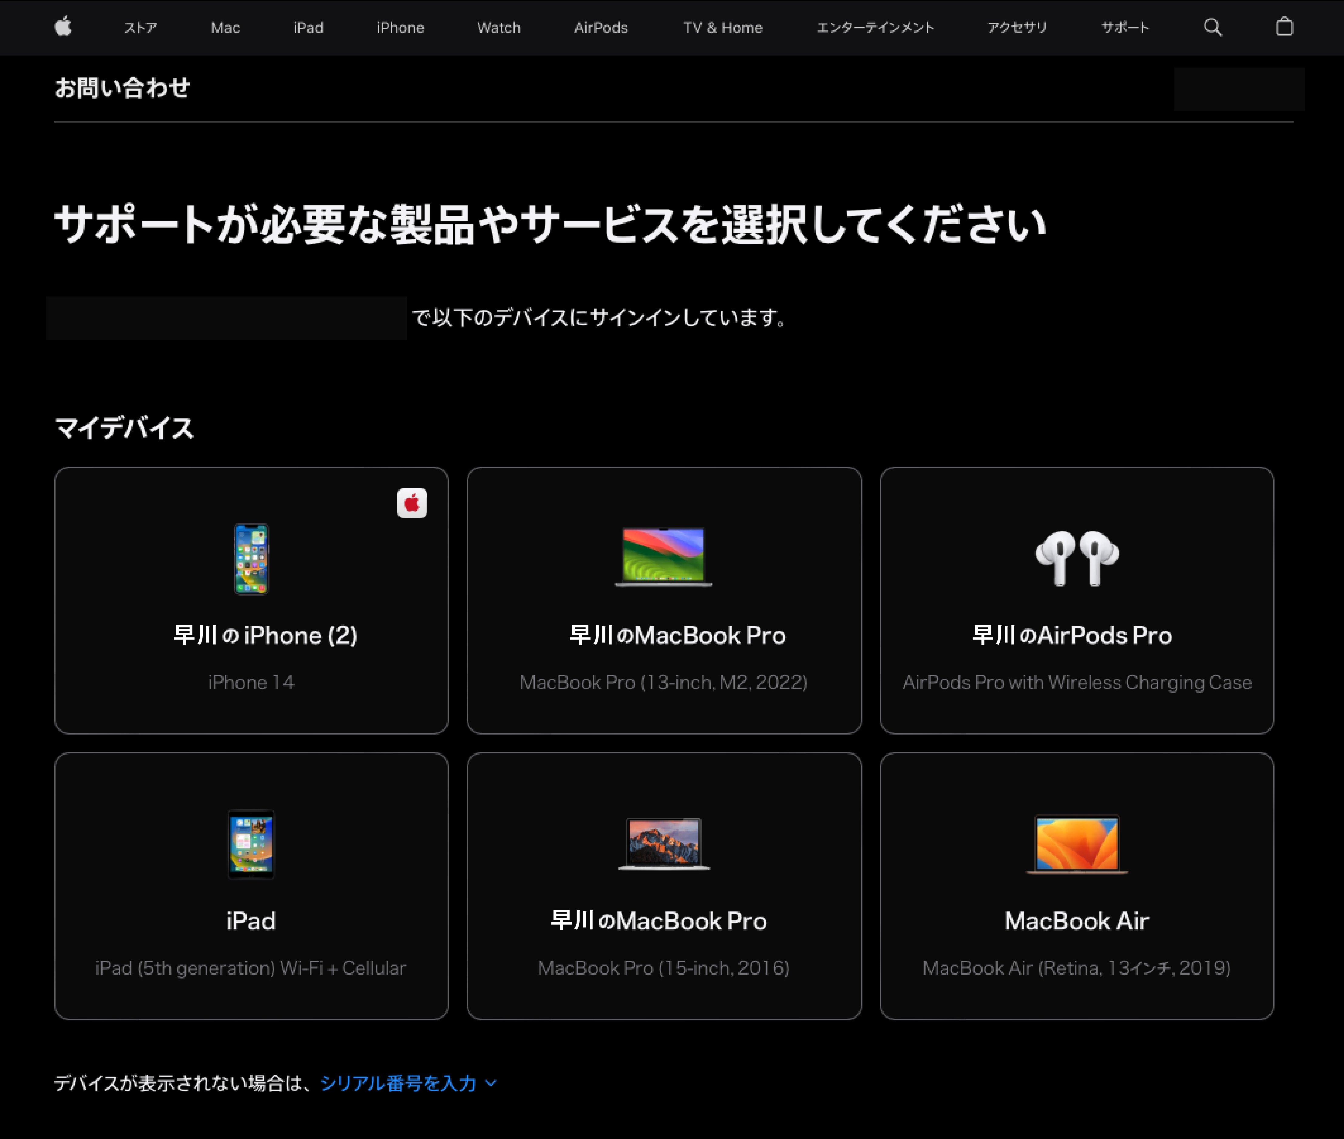Click MacBook Air (Retina, 13インチ, 2019) text
This screenshot has height=1139, width=1344.
(1077, 968)
